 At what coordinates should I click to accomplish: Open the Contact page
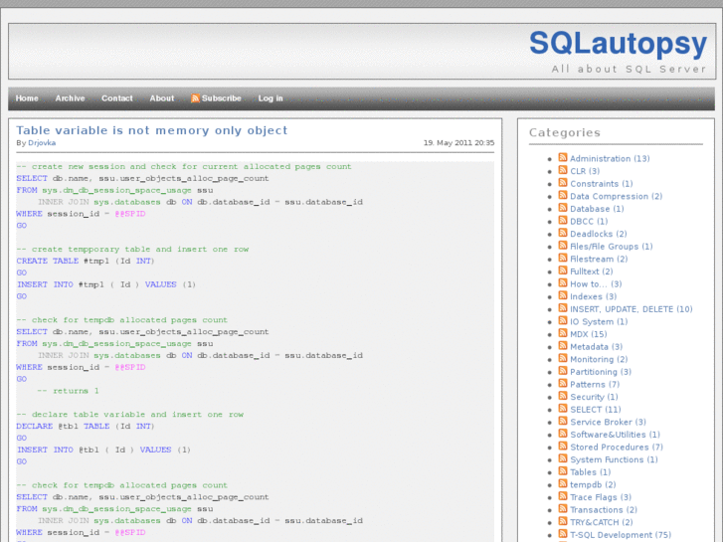(x=117, y=98)
